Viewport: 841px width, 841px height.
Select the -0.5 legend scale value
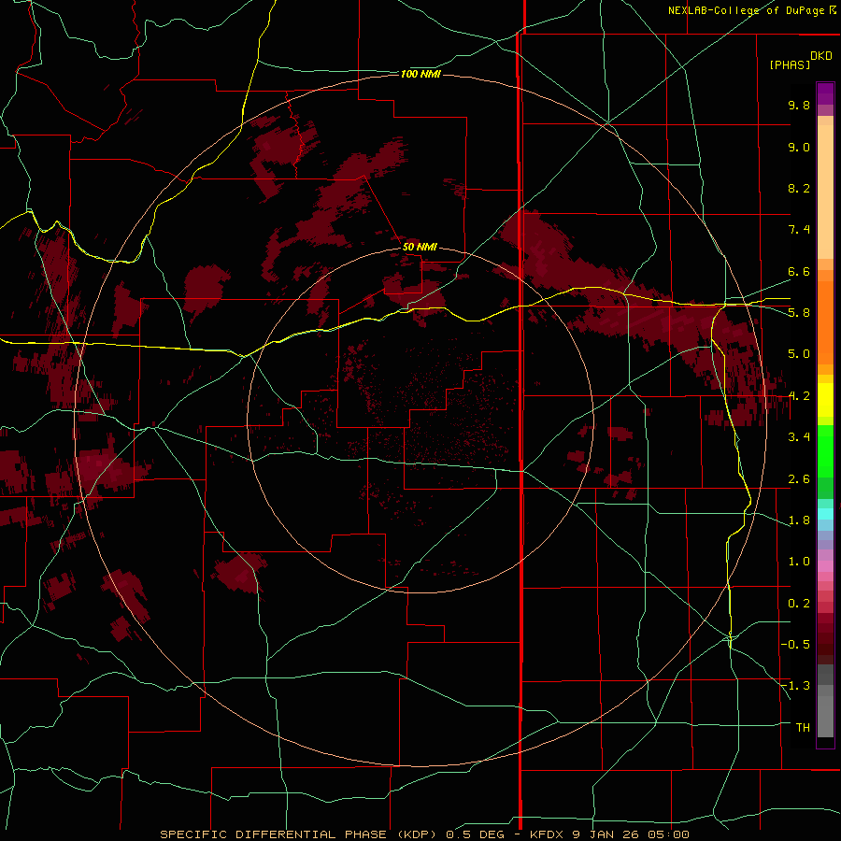[795, 644]
